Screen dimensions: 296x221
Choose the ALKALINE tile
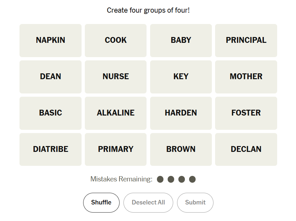tap(116, 113)
